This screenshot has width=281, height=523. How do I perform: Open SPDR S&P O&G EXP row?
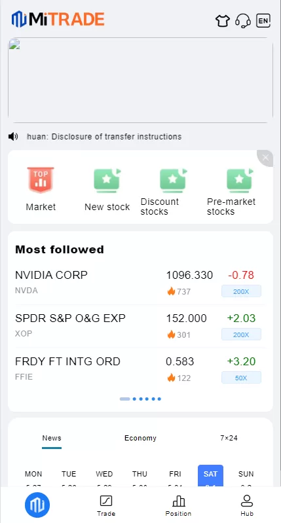tap(140, 326)
